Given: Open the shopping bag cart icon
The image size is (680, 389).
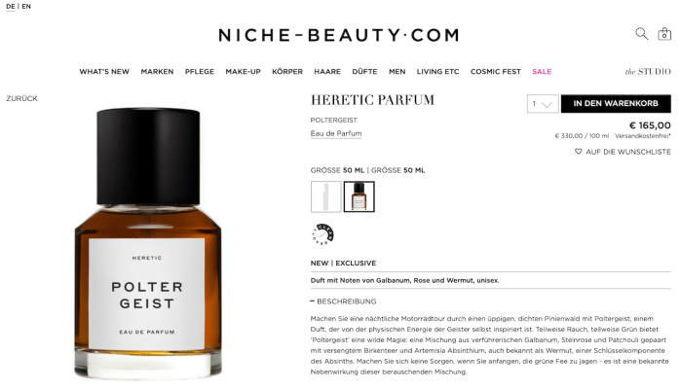Looking at the screenshot, I should click(664, 34).
